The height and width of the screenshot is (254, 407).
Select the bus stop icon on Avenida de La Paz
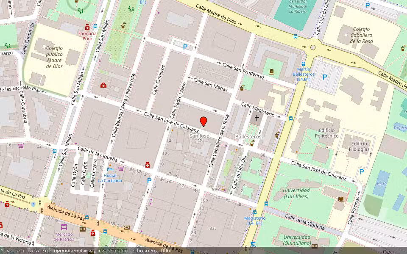pos(87,218)
